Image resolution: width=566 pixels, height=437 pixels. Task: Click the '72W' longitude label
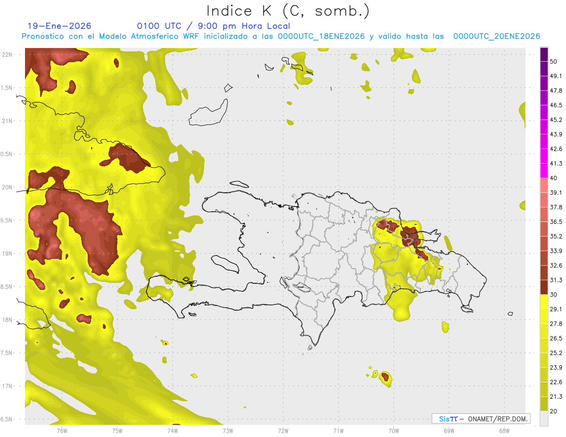pos(283,430)
